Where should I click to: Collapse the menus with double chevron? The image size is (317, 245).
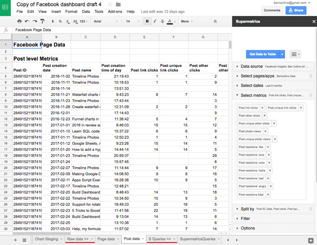(215, 21)
